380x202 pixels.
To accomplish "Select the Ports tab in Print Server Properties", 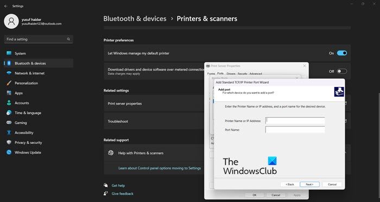I will [220, 73].
